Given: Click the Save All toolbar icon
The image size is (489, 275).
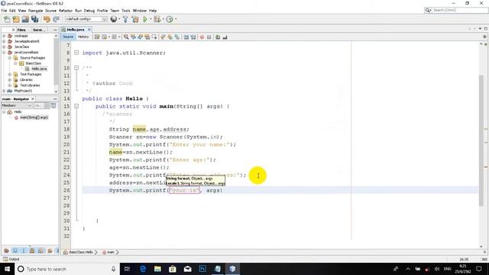Looking at the screenshot, I should [34, 19].
